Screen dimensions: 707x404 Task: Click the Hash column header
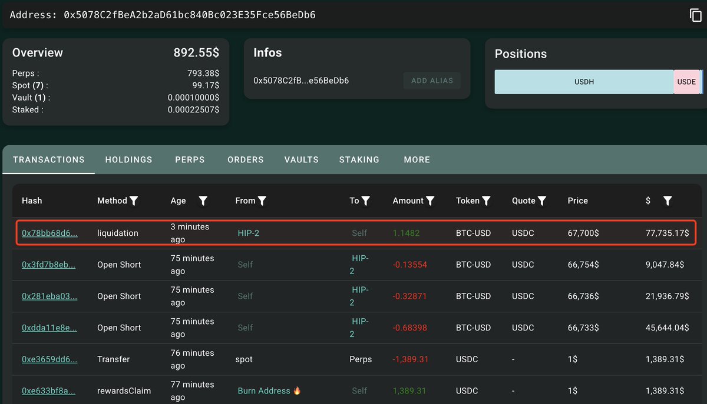(32, 201)
